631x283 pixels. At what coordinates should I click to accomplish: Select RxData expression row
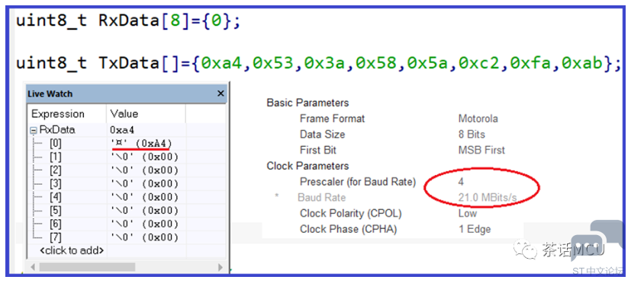pos(126,130)
